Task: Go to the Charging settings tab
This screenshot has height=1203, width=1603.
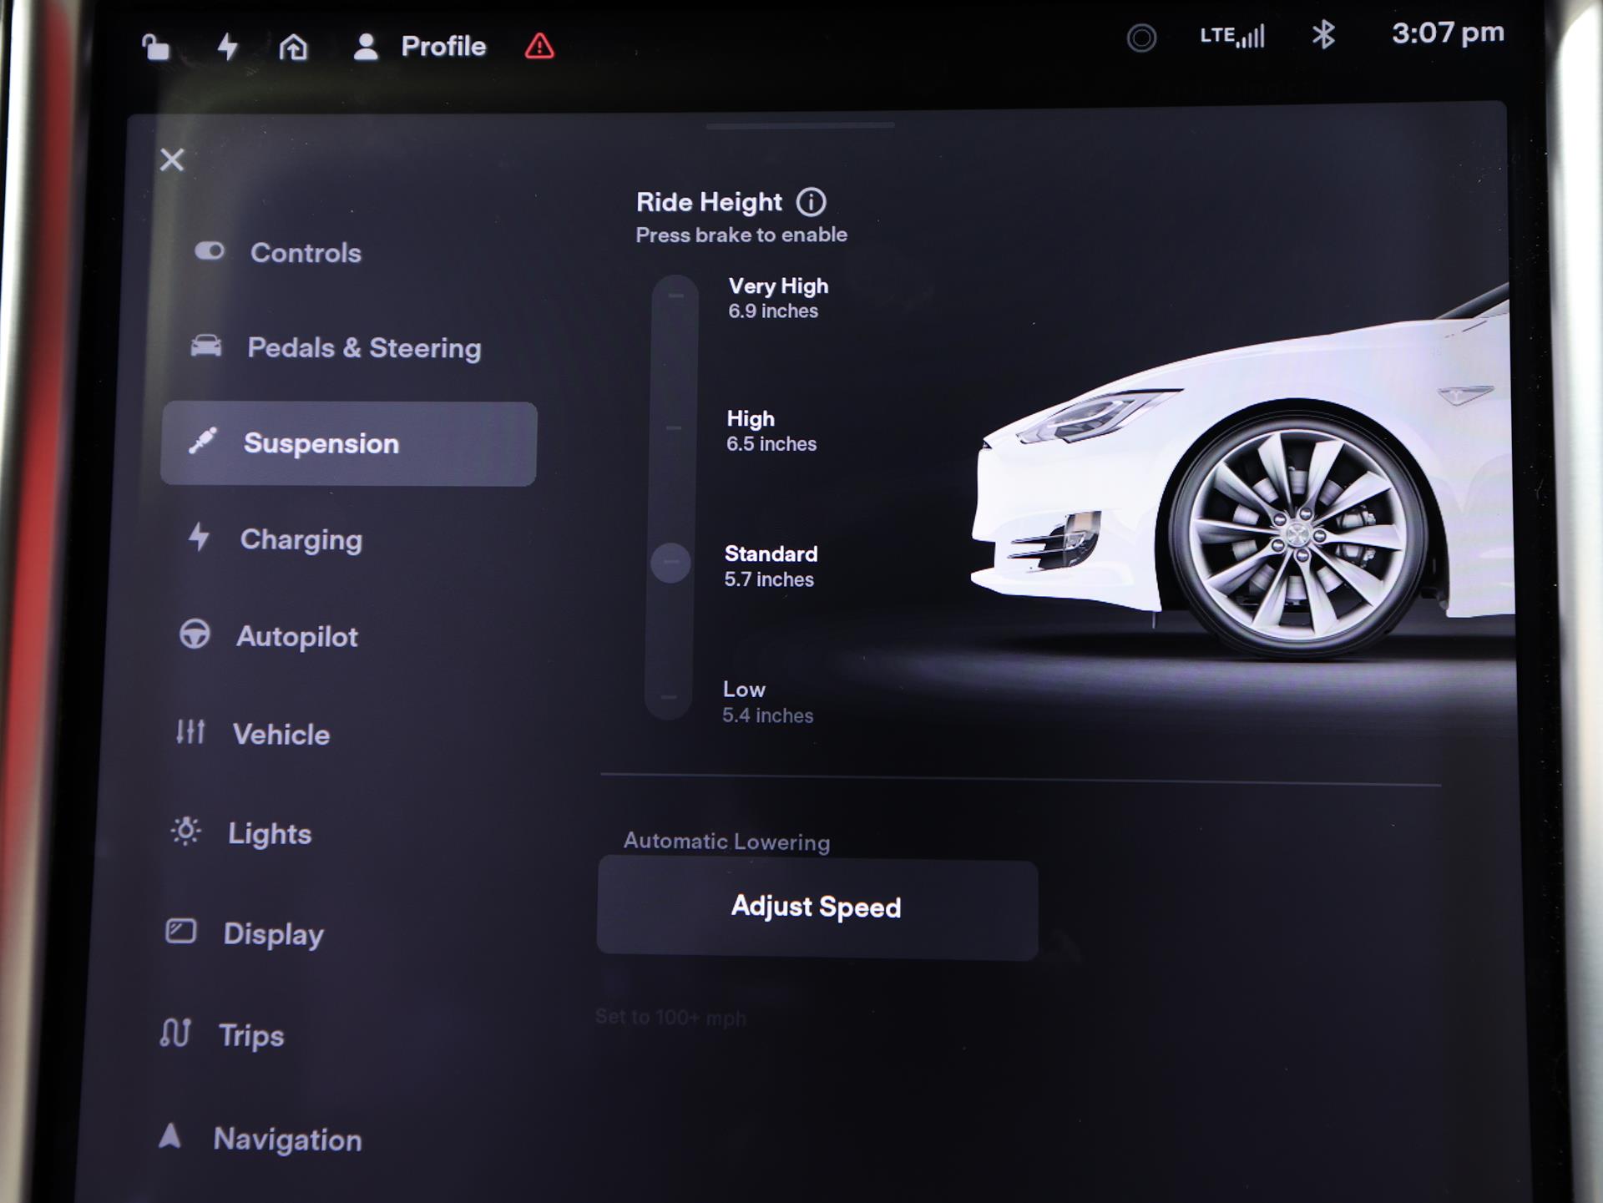Action: point(300,540)
